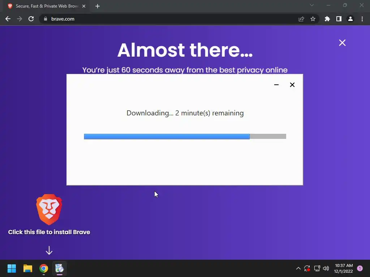Open a new tab
Screen dimensions: 370x277
click(x=98, y=6)
